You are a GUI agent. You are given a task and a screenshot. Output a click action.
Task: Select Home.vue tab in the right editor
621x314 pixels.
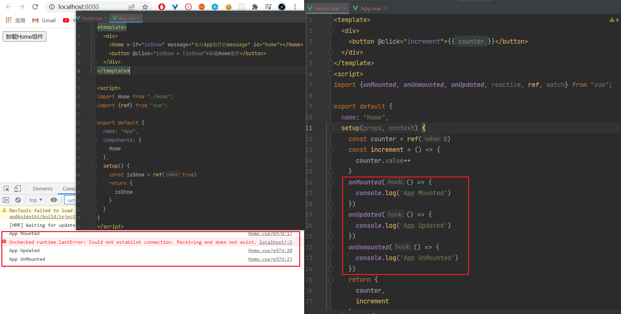point(327,8)
